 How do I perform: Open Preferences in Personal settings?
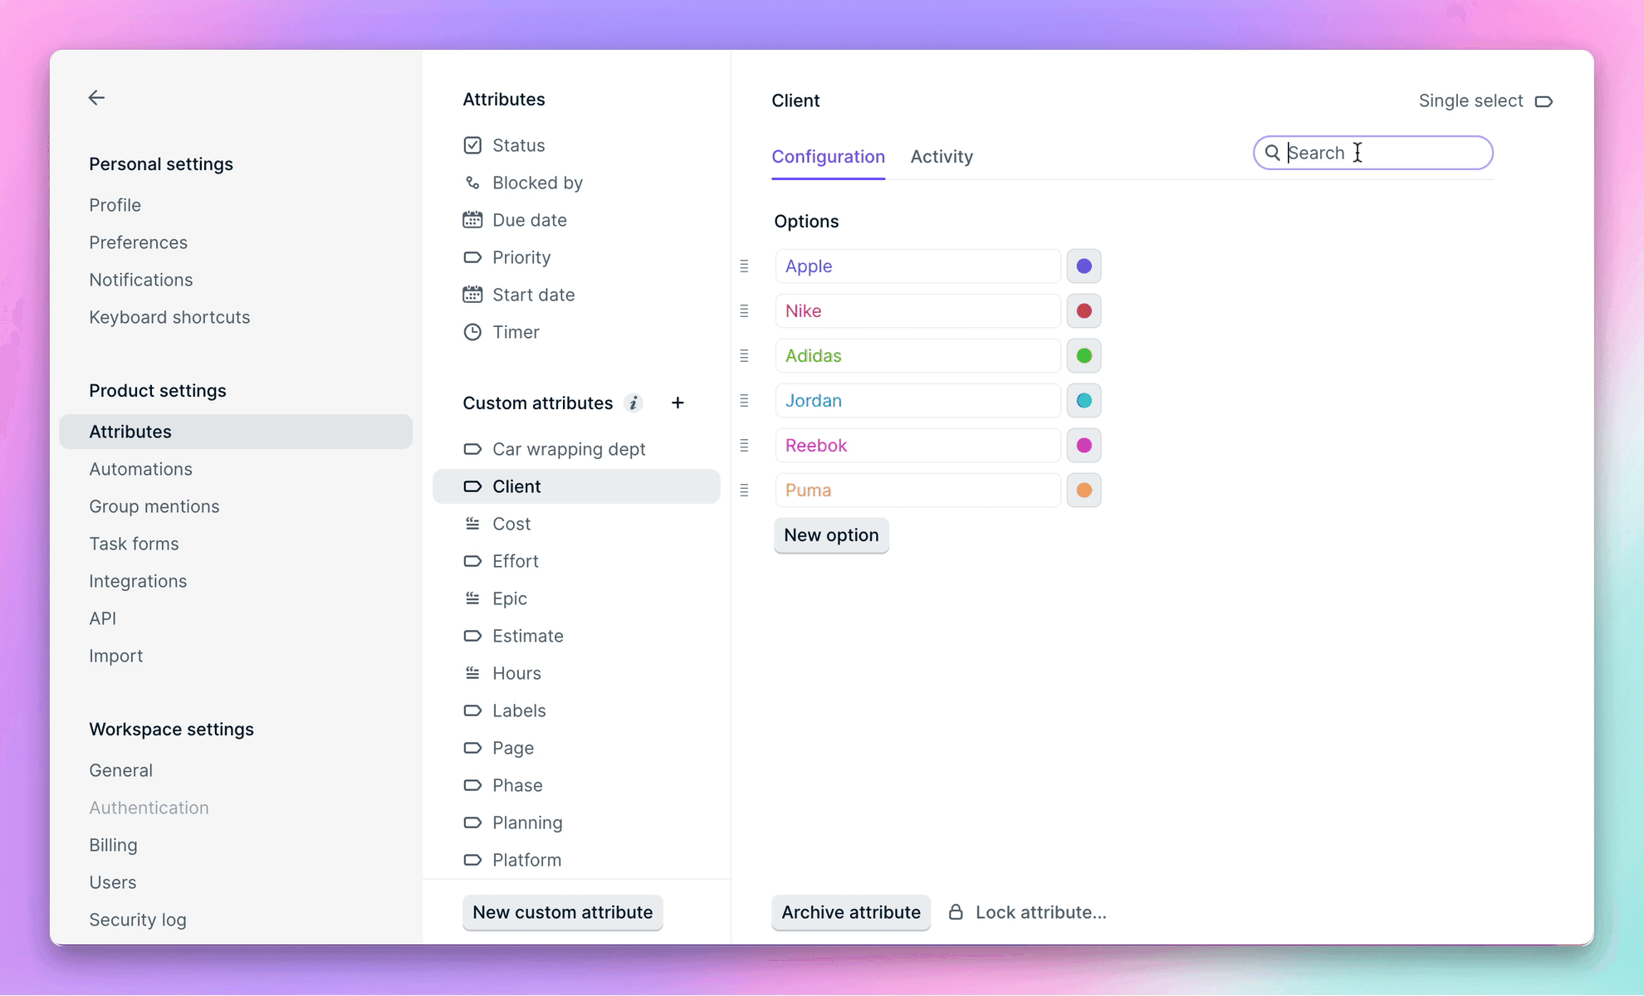click(139, 242)
